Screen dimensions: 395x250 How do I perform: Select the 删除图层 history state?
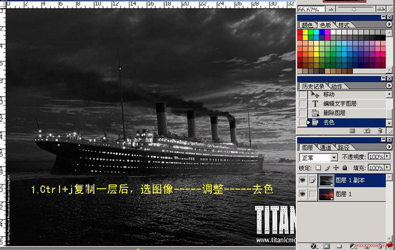point(347,113)
